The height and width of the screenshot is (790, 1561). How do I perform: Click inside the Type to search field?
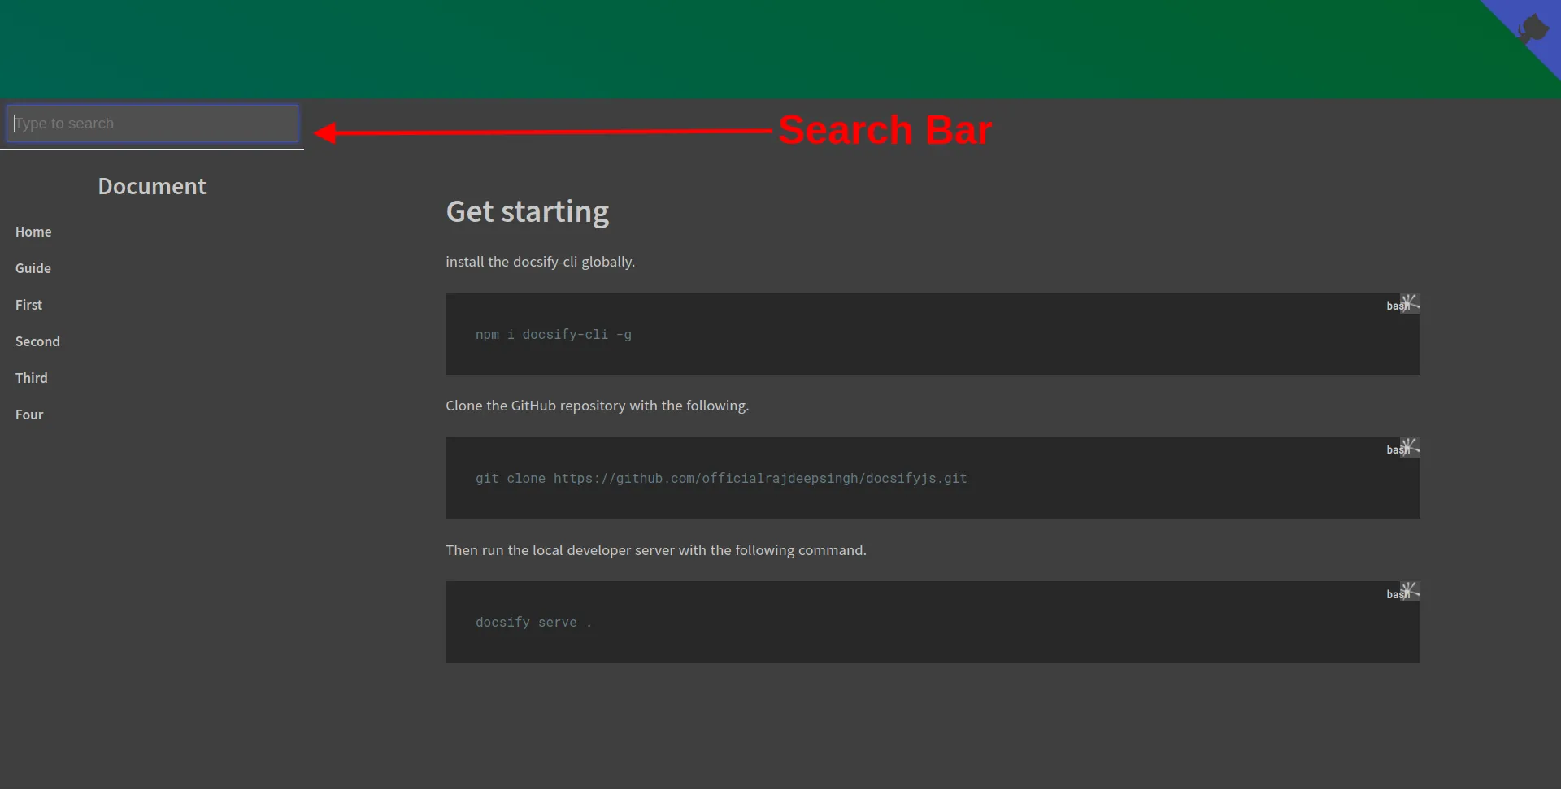tap(151, 123)
